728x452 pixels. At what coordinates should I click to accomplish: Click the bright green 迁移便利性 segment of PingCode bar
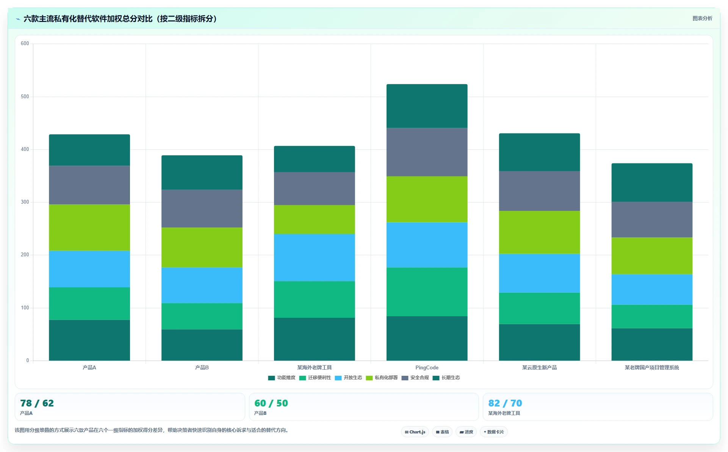pyautogui.click(x=427, y=292)
